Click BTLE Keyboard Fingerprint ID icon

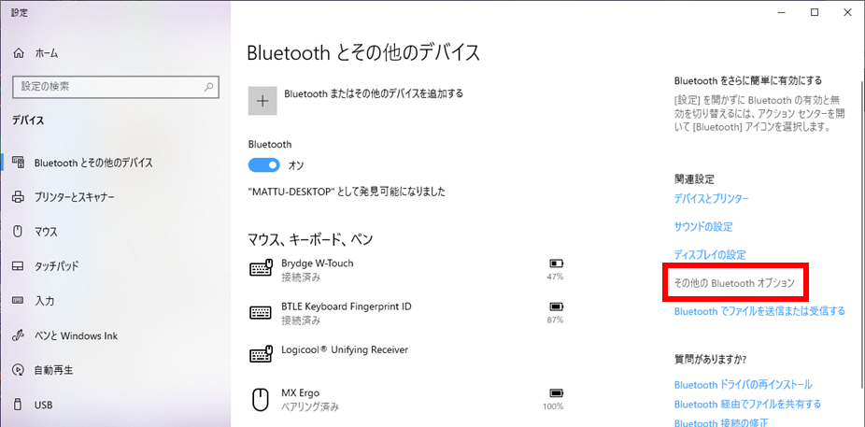click(x=261, y=312)
